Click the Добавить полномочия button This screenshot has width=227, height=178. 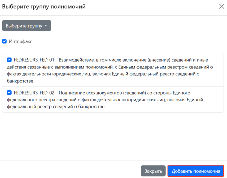point(196,171)
